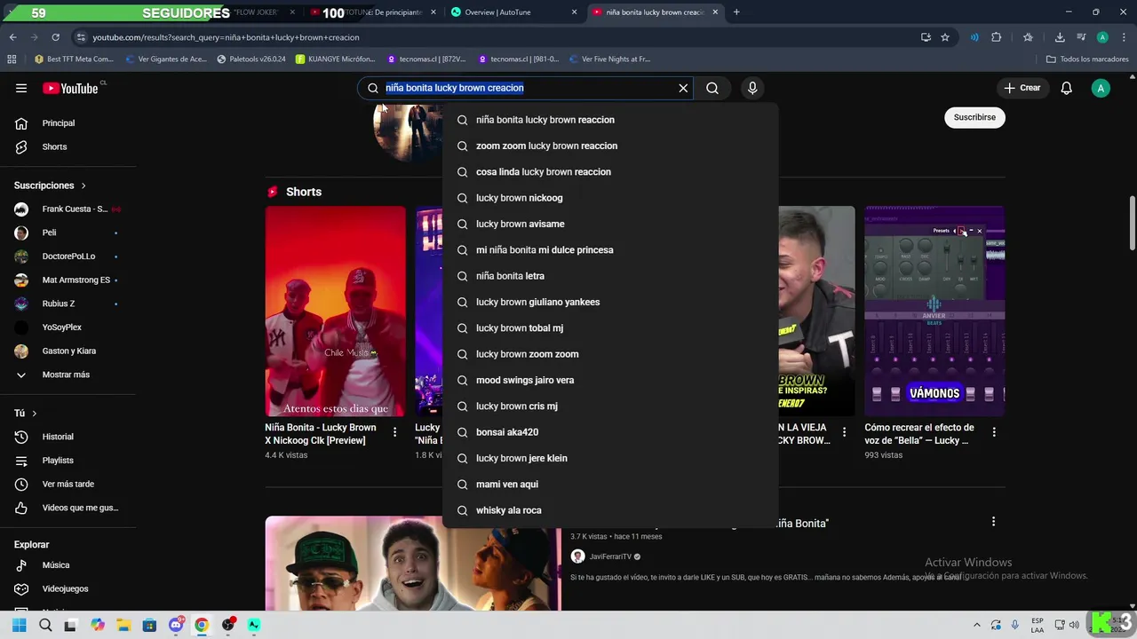The height and width of the screenshot is (639, 1137).
Task: Expand the Suscripciones section
Action: click(50, 185)
